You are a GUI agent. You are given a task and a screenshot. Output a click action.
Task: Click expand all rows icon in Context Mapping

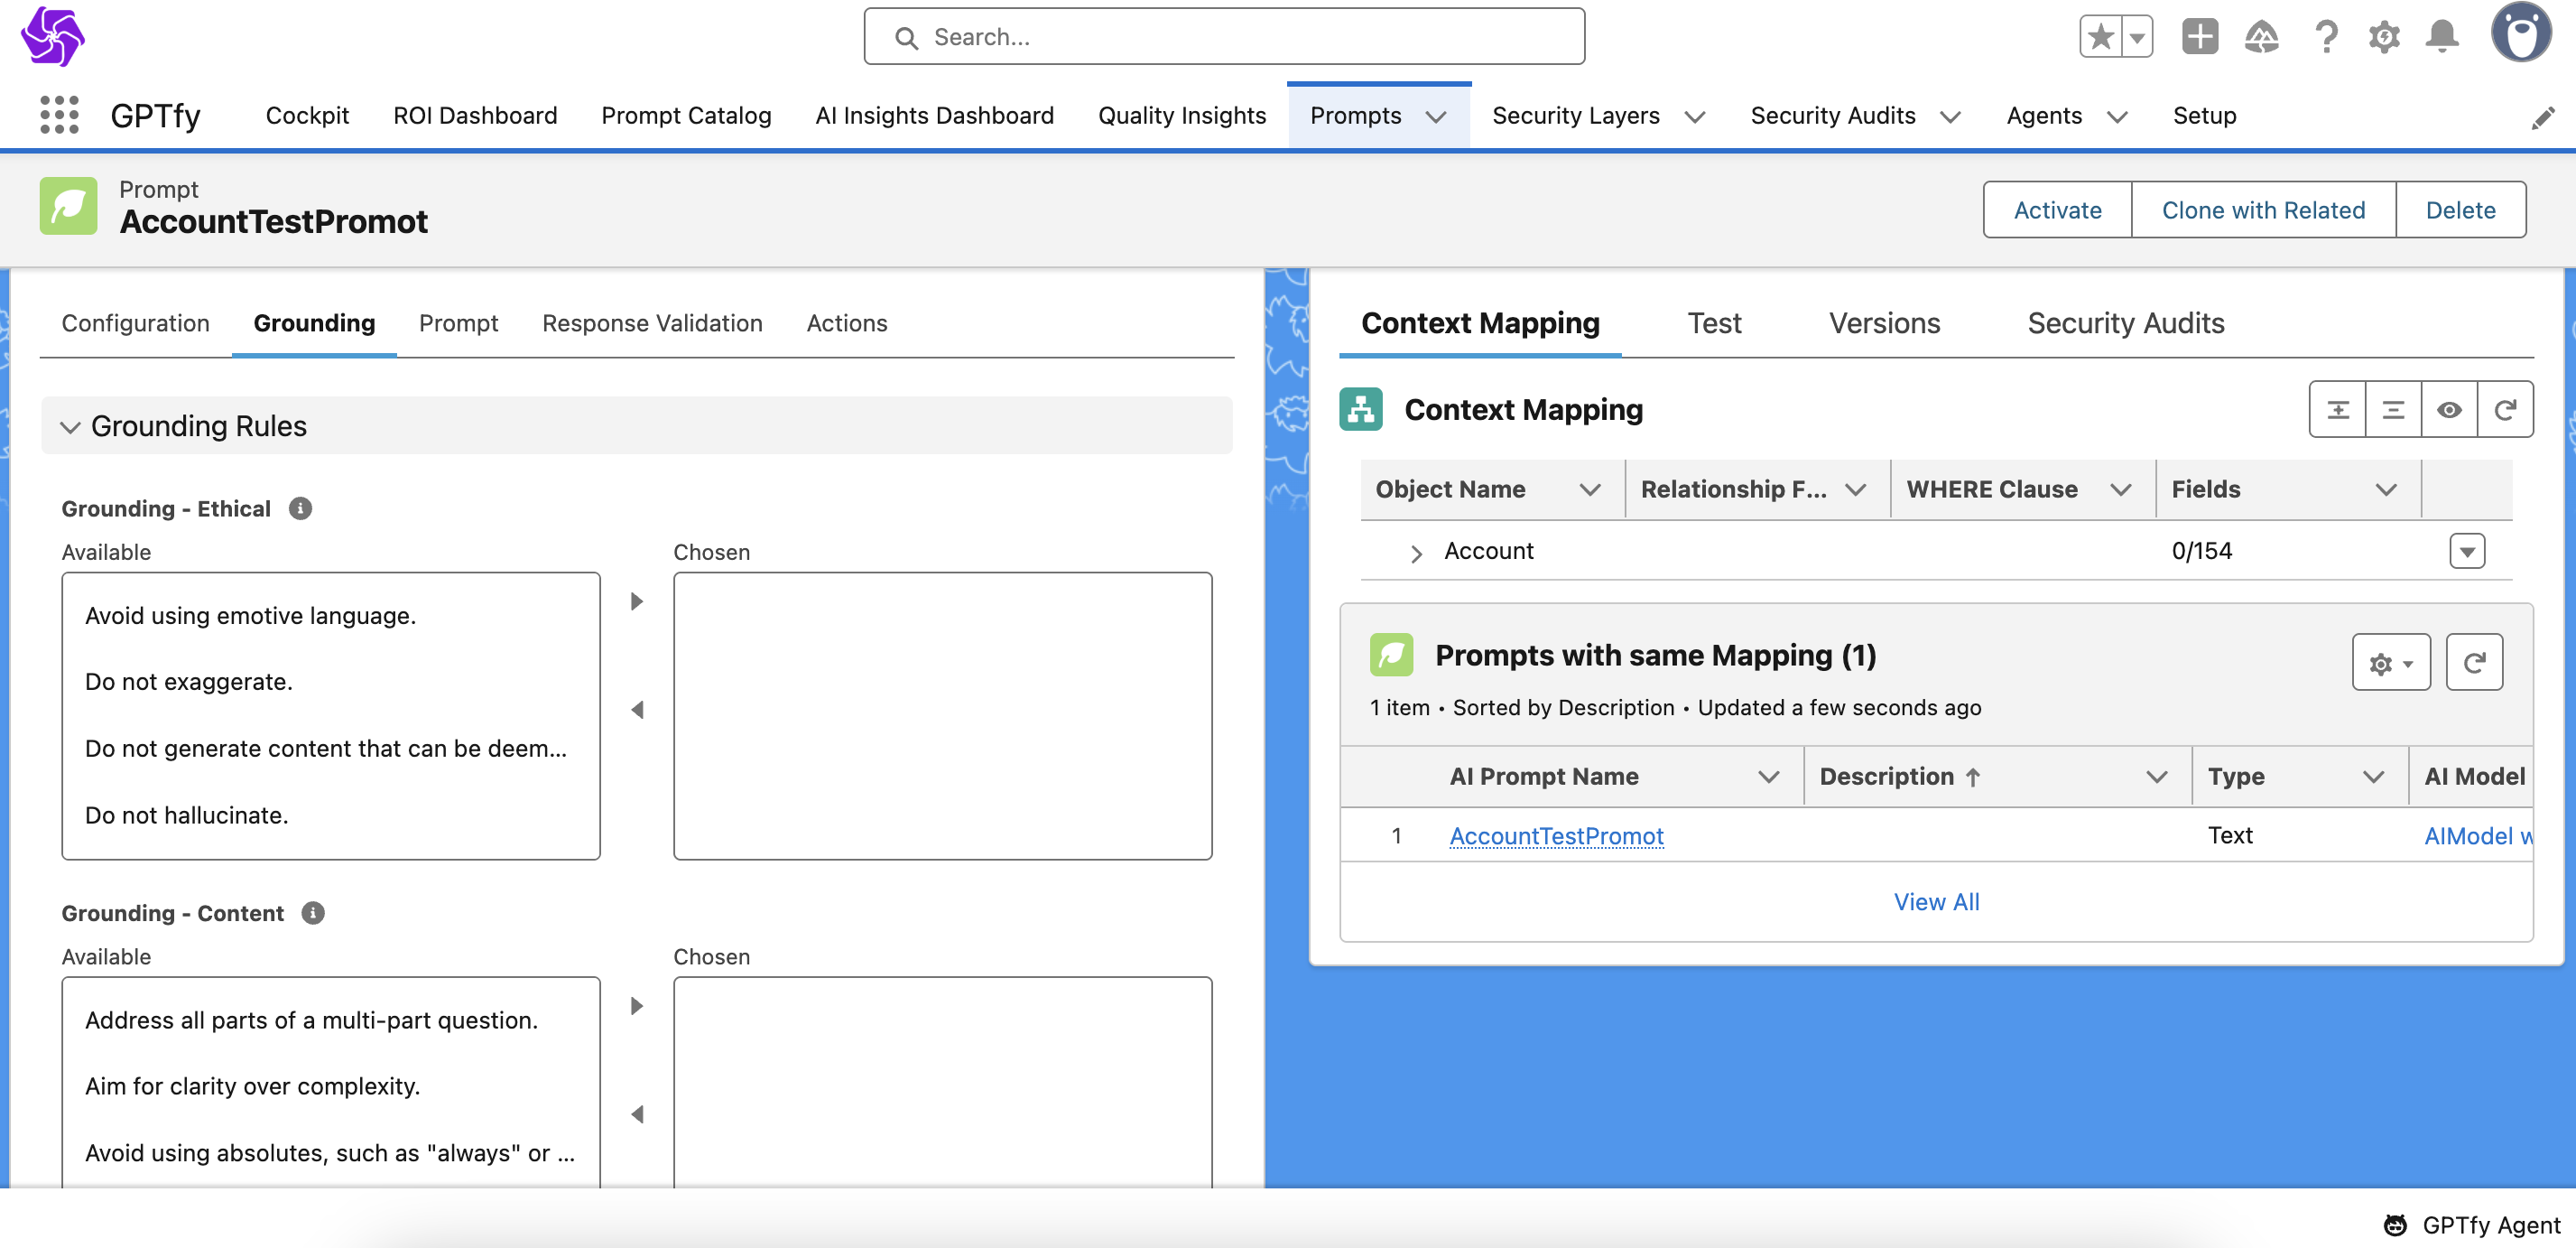click(x=2337, y=409)
